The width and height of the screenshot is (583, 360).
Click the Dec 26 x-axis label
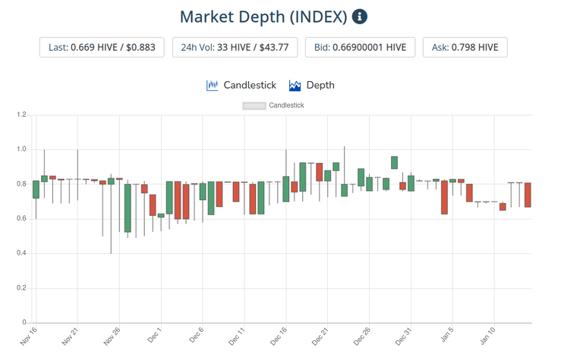pos(361,337)
